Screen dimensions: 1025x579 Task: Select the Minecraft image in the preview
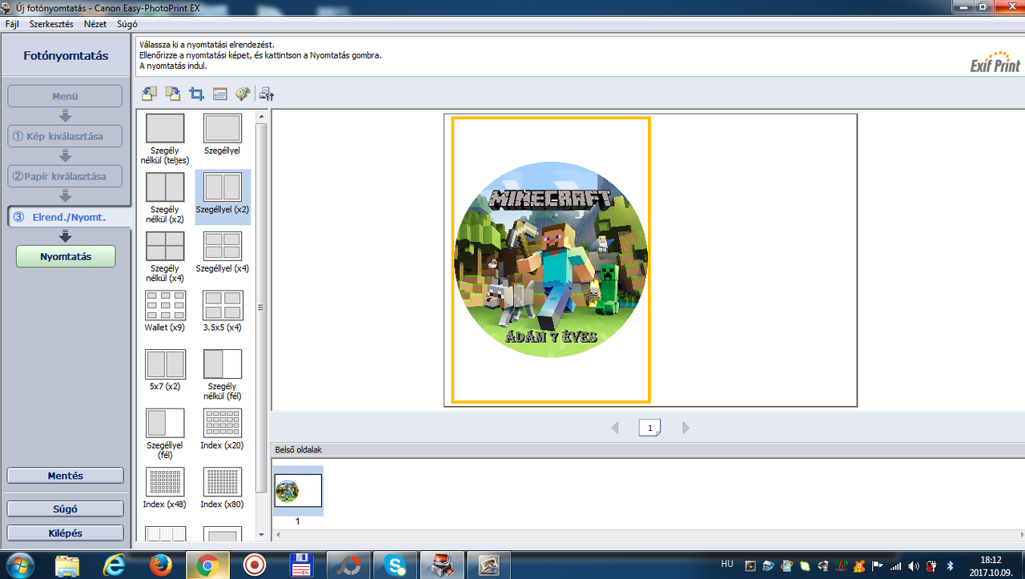coord(551,260)
